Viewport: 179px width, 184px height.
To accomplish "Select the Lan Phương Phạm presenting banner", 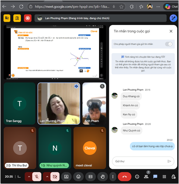I will tap(101, 18).
